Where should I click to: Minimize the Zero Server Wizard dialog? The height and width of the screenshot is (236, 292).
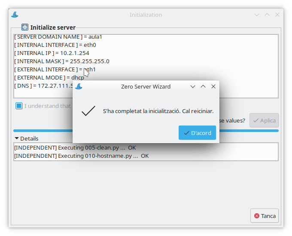coord(193,86)
